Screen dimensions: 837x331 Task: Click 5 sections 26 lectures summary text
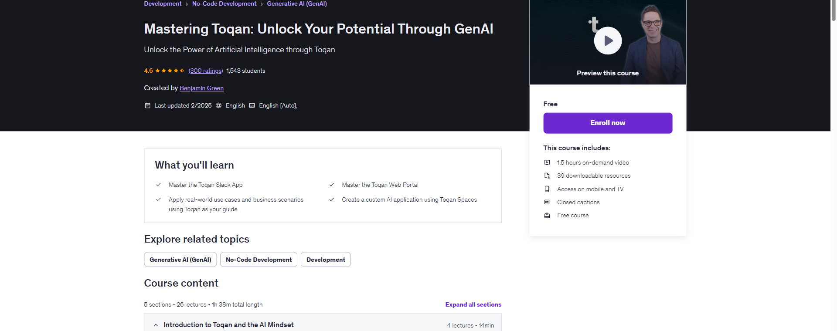pos(203,304)
